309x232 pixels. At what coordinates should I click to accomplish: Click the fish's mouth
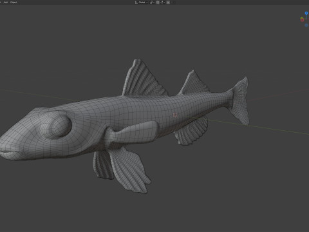tap(10, 153)
